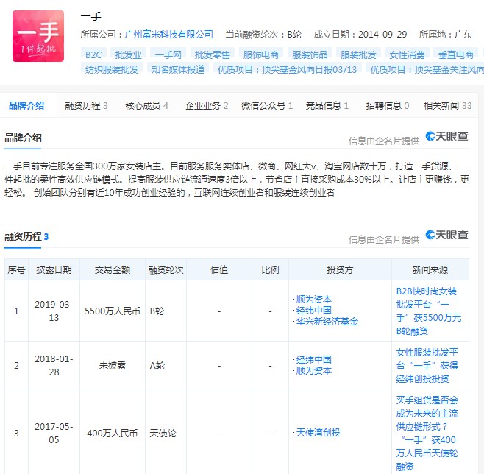Screen dimensions: 484x474
Task: Select the 批发业 tag
Action: [x=128, y=54]
